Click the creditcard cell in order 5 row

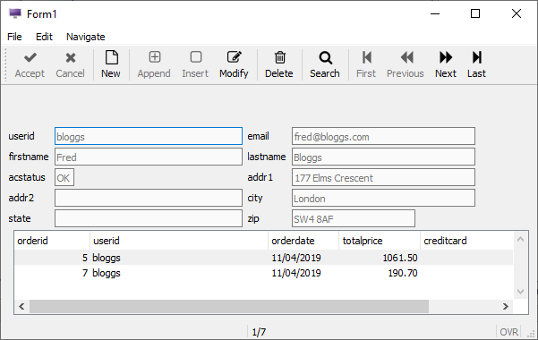(466, 258)
